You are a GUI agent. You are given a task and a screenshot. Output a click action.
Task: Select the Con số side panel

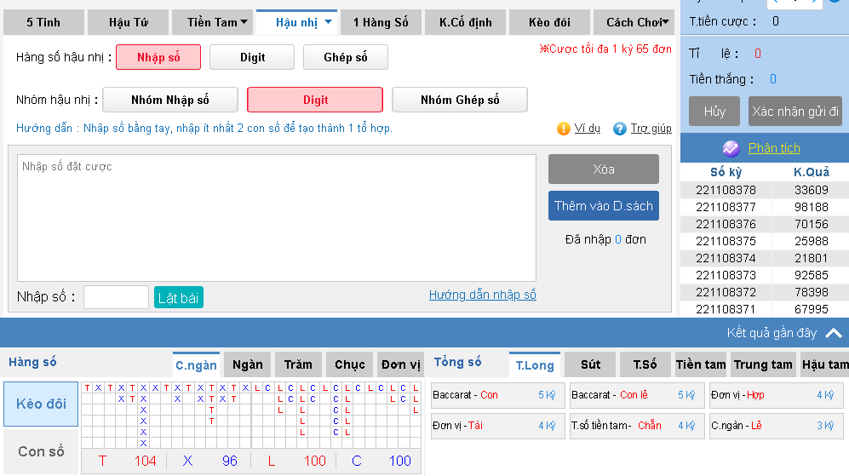pos(41,451)
